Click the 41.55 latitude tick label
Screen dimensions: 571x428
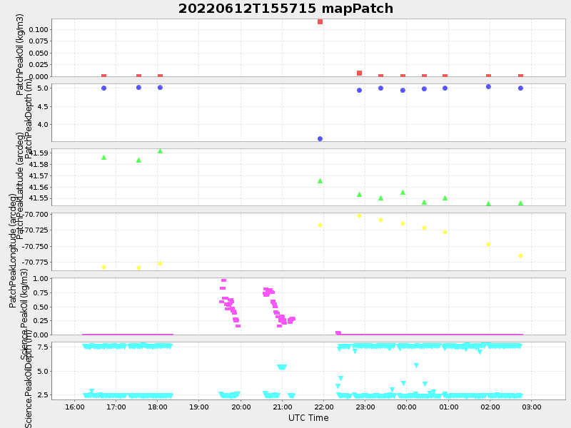[39, 198]
